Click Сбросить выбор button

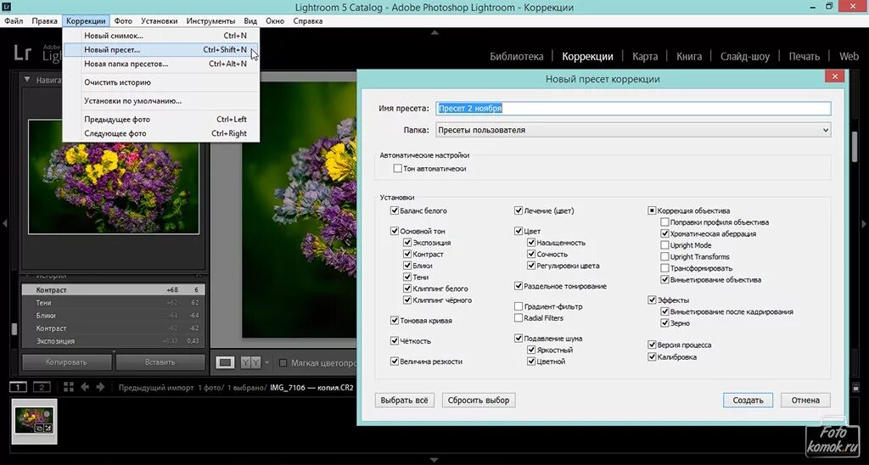click(479, 401)
